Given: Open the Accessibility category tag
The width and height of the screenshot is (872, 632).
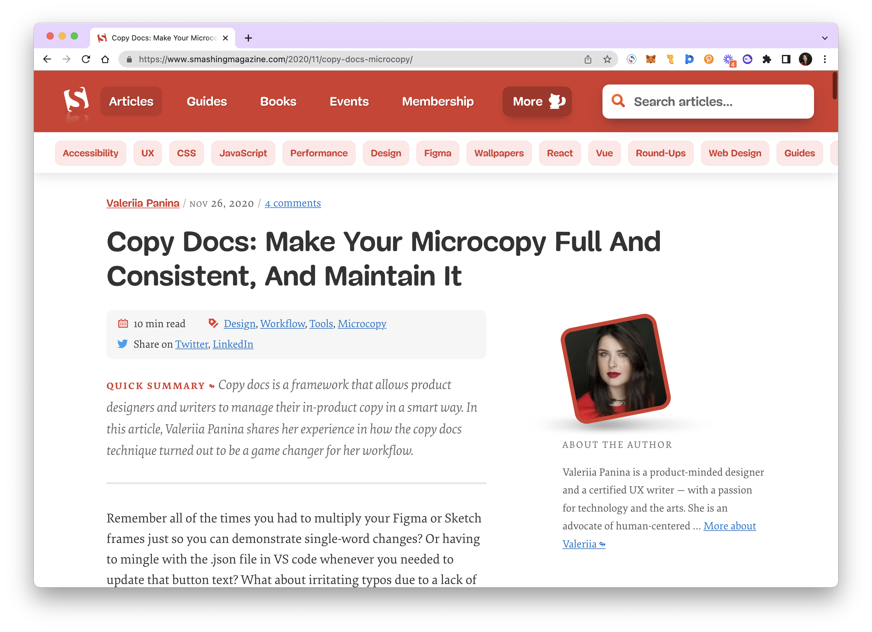Looking at the screenshot, I should coord(90,153).
